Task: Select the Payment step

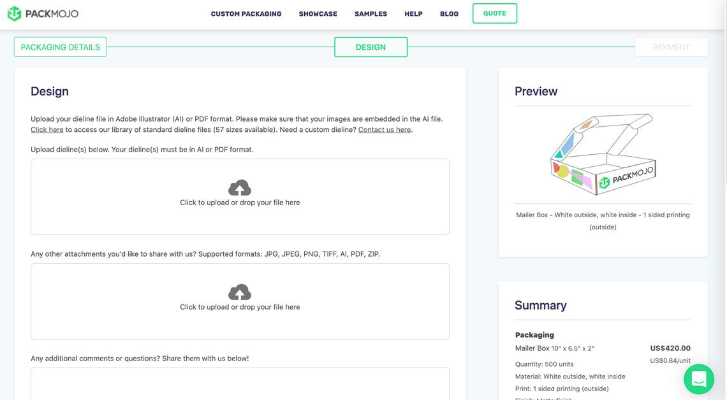Action: coord(672,46)
